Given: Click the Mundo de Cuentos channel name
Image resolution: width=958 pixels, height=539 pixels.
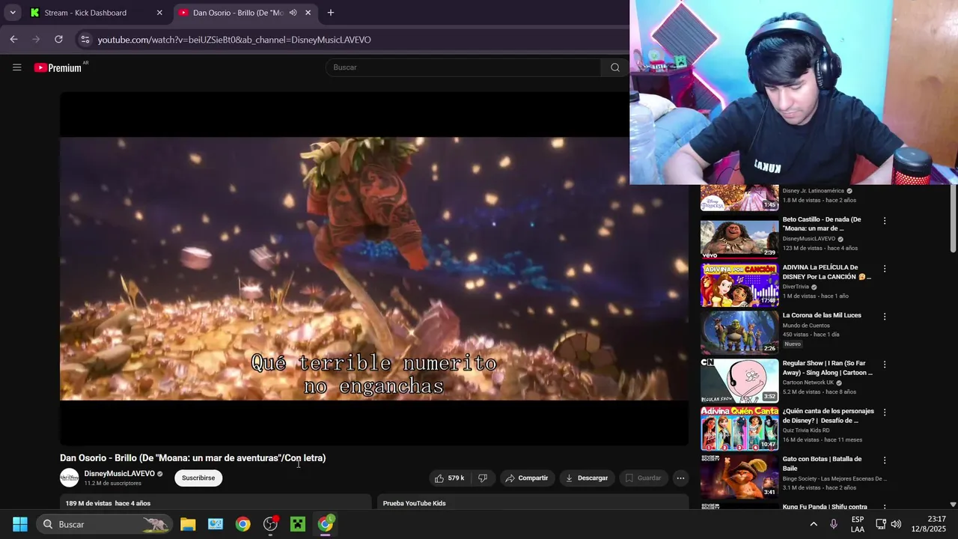Looking at the screenshot, I should coord(806,326).
